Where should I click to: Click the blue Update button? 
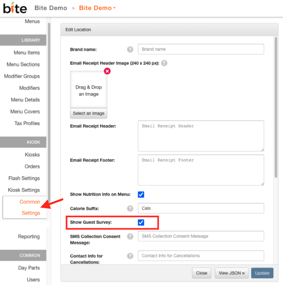pos(262,273)
